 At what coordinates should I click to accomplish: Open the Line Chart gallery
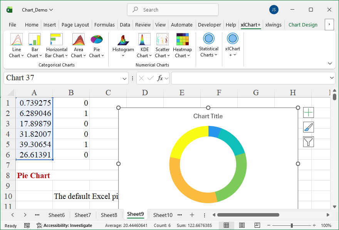[16, 46]
